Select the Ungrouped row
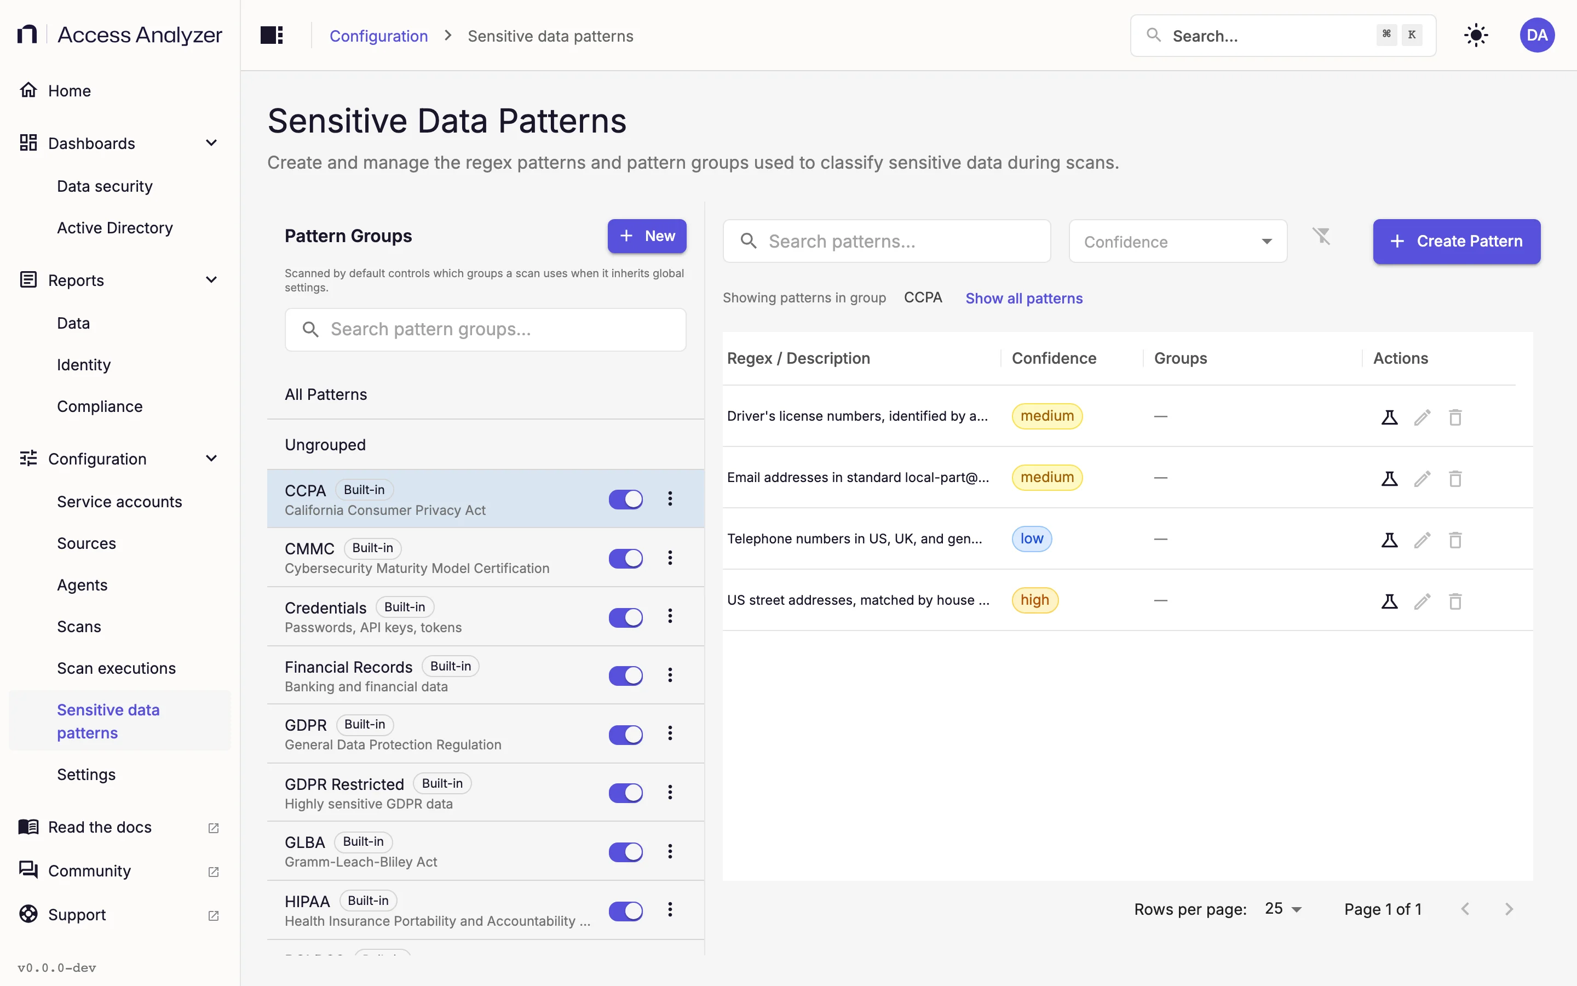Screen dimensions: 1577x986 pos(485,445)
